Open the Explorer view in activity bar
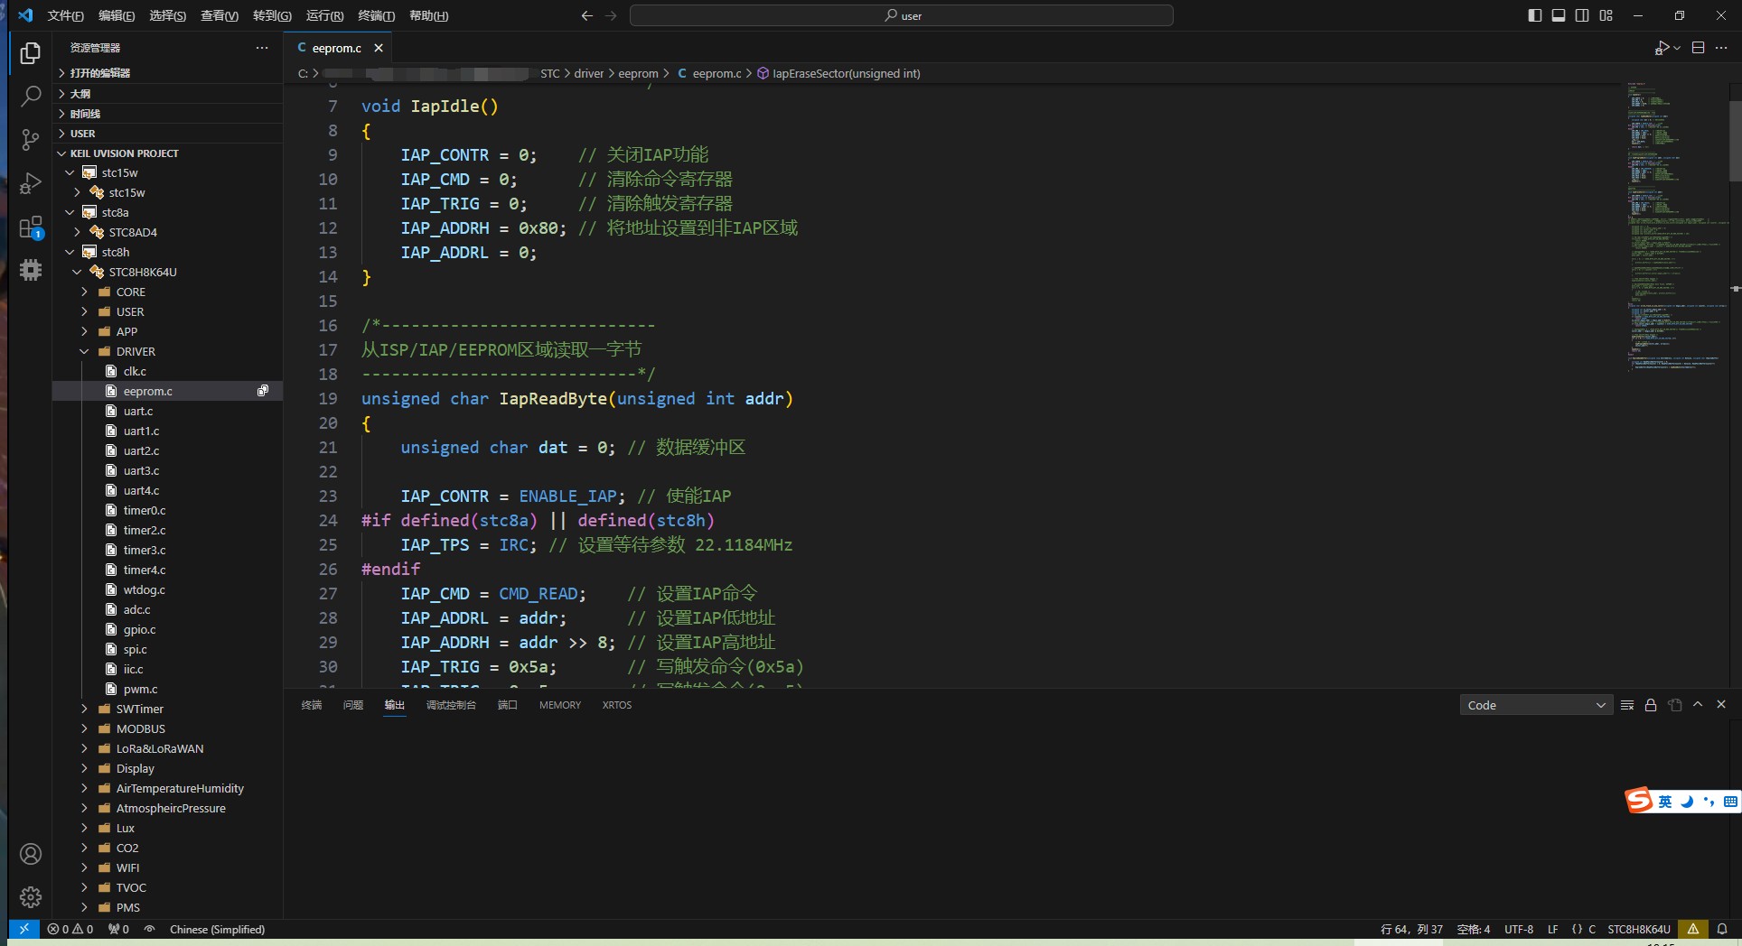 coord(31,53)
